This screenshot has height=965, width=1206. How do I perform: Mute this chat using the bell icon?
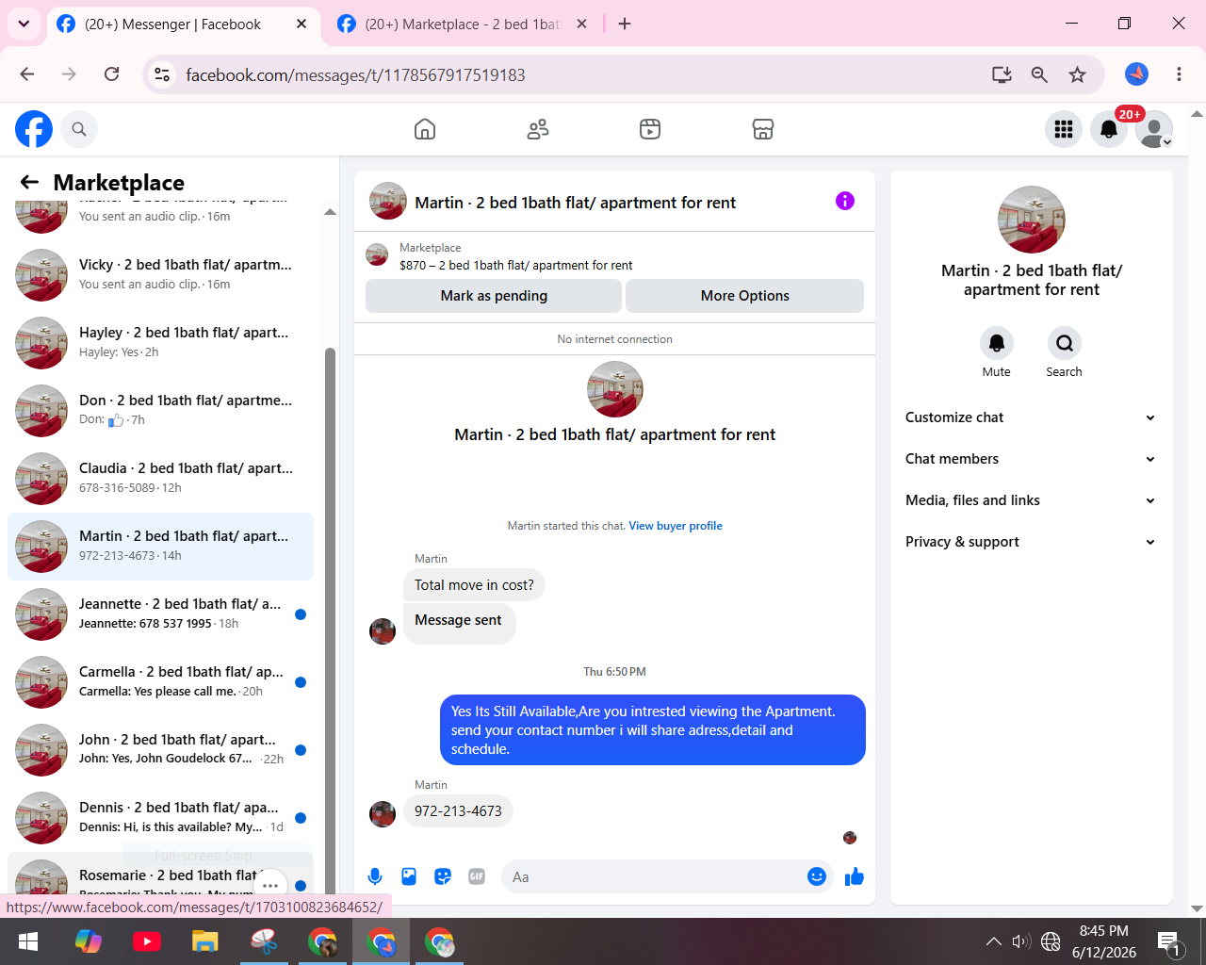(997, 343)
